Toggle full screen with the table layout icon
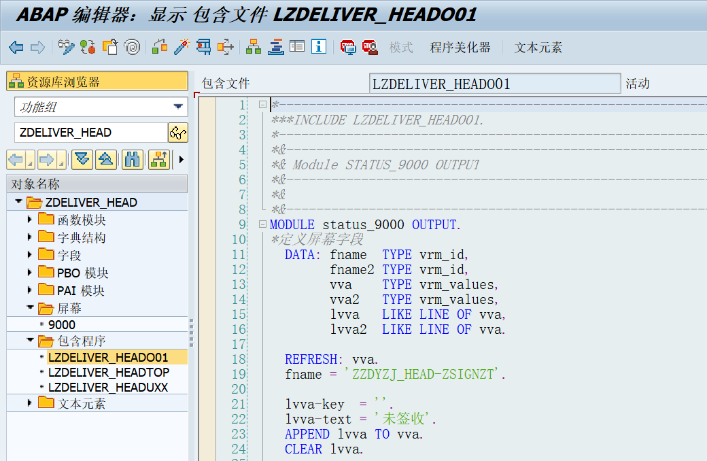707x461 pixels. [x=297, y=46]
